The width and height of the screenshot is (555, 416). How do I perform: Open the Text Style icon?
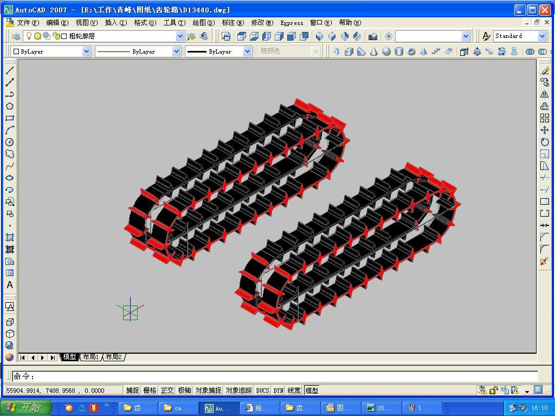coord(486,36)
